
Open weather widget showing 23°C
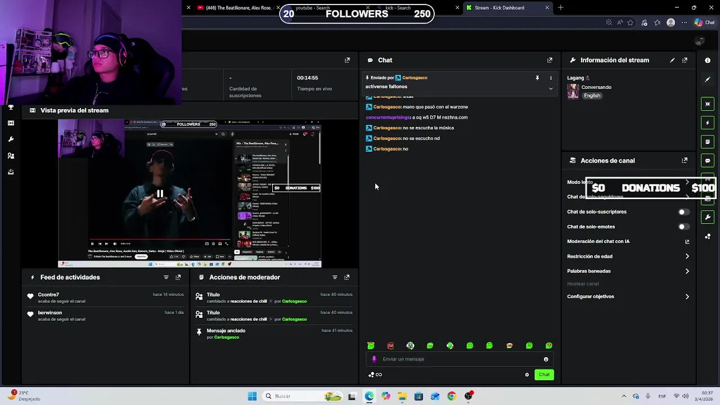[x=24, y=396]
